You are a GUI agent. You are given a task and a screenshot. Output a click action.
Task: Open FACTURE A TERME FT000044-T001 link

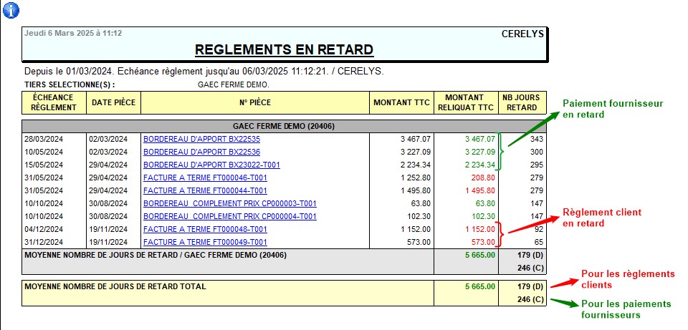point(205,190)
